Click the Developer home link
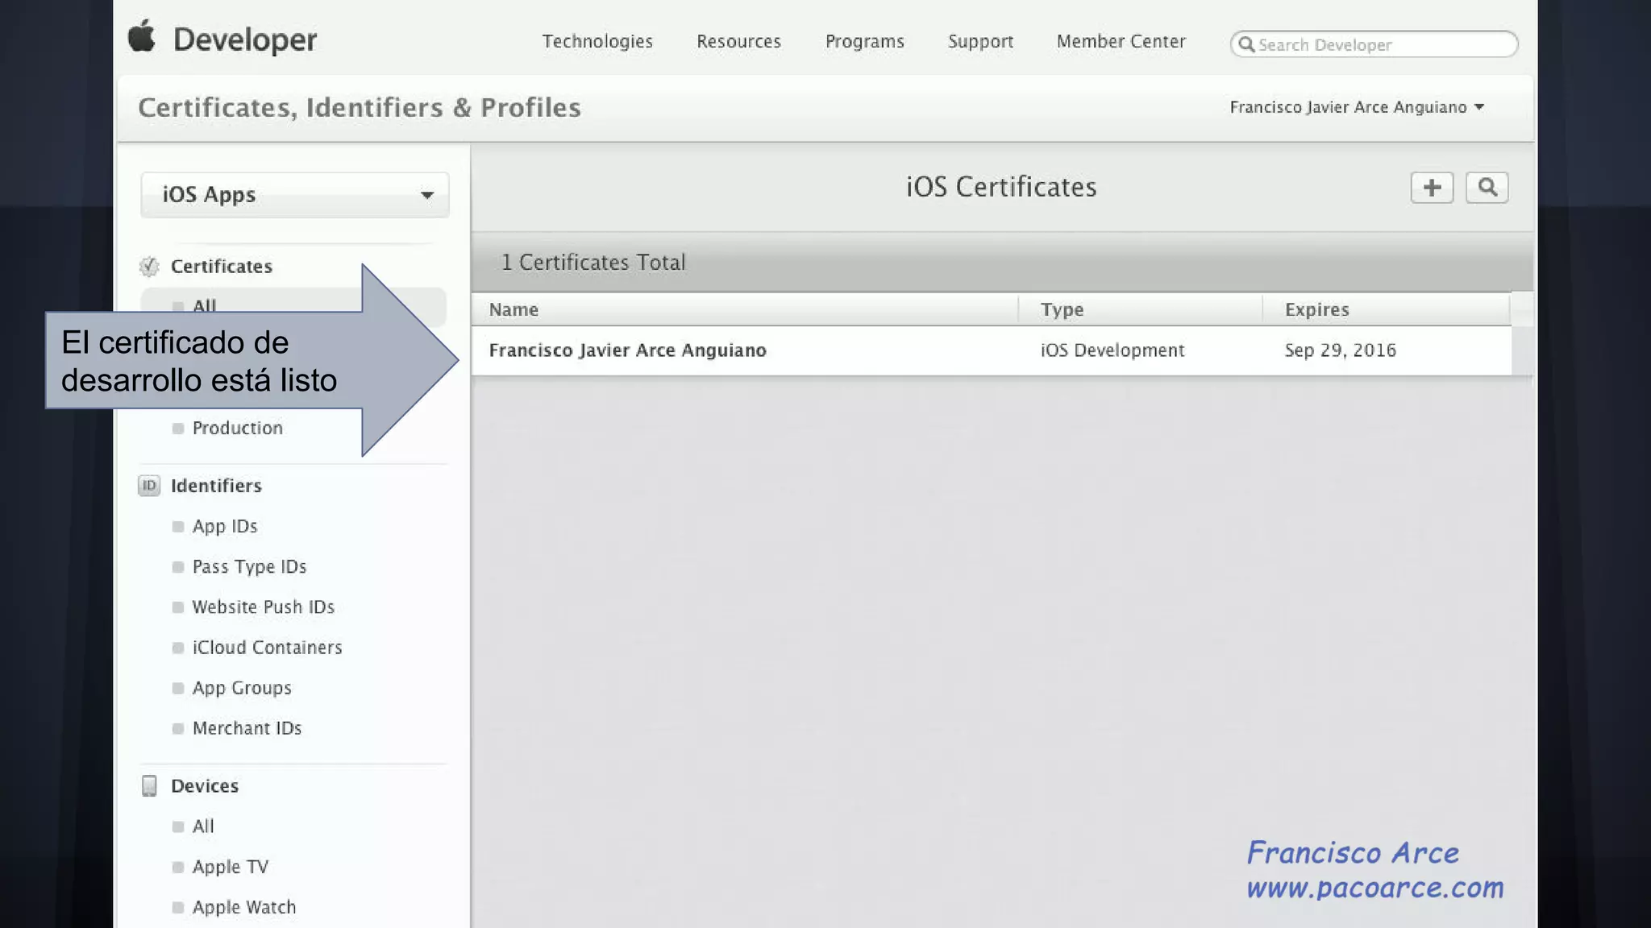The height and width of the screenshot is (928, 1651). point(245,39)
